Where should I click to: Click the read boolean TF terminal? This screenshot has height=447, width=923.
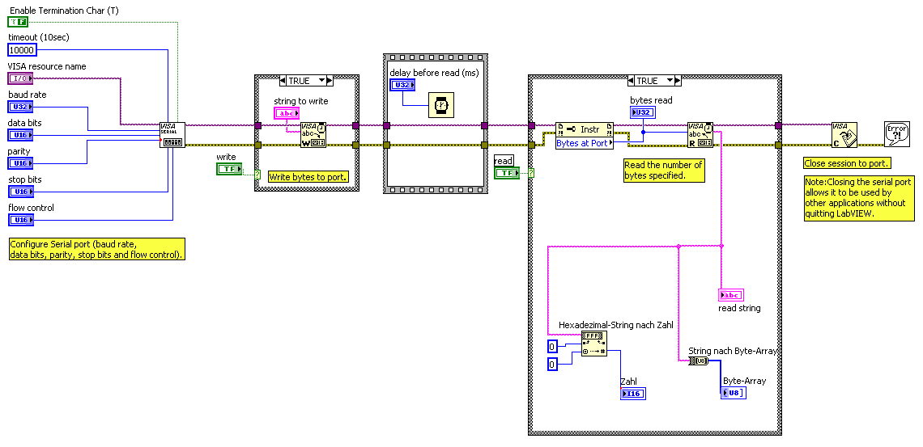(x=507, y=173)
